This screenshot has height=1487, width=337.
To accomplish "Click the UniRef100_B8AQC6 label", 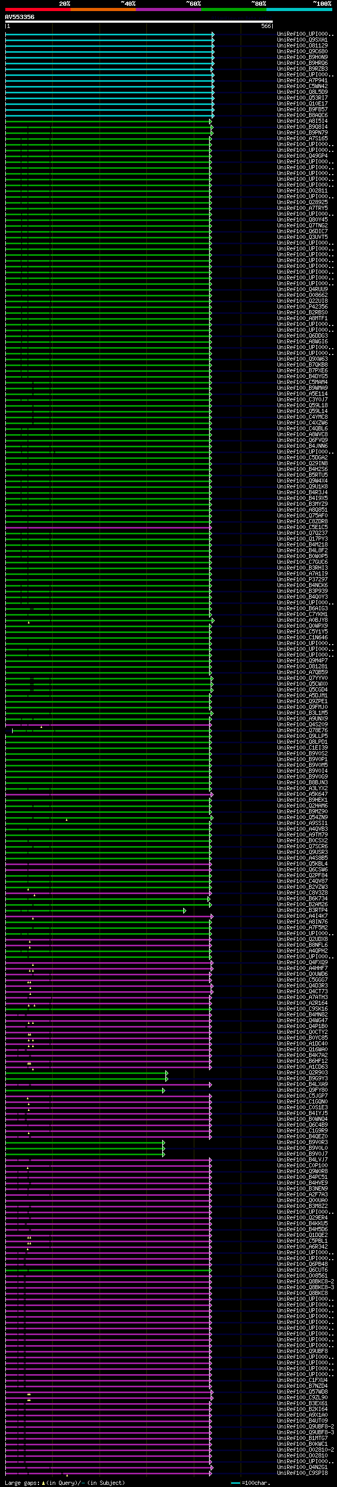I will coord(302,116).
